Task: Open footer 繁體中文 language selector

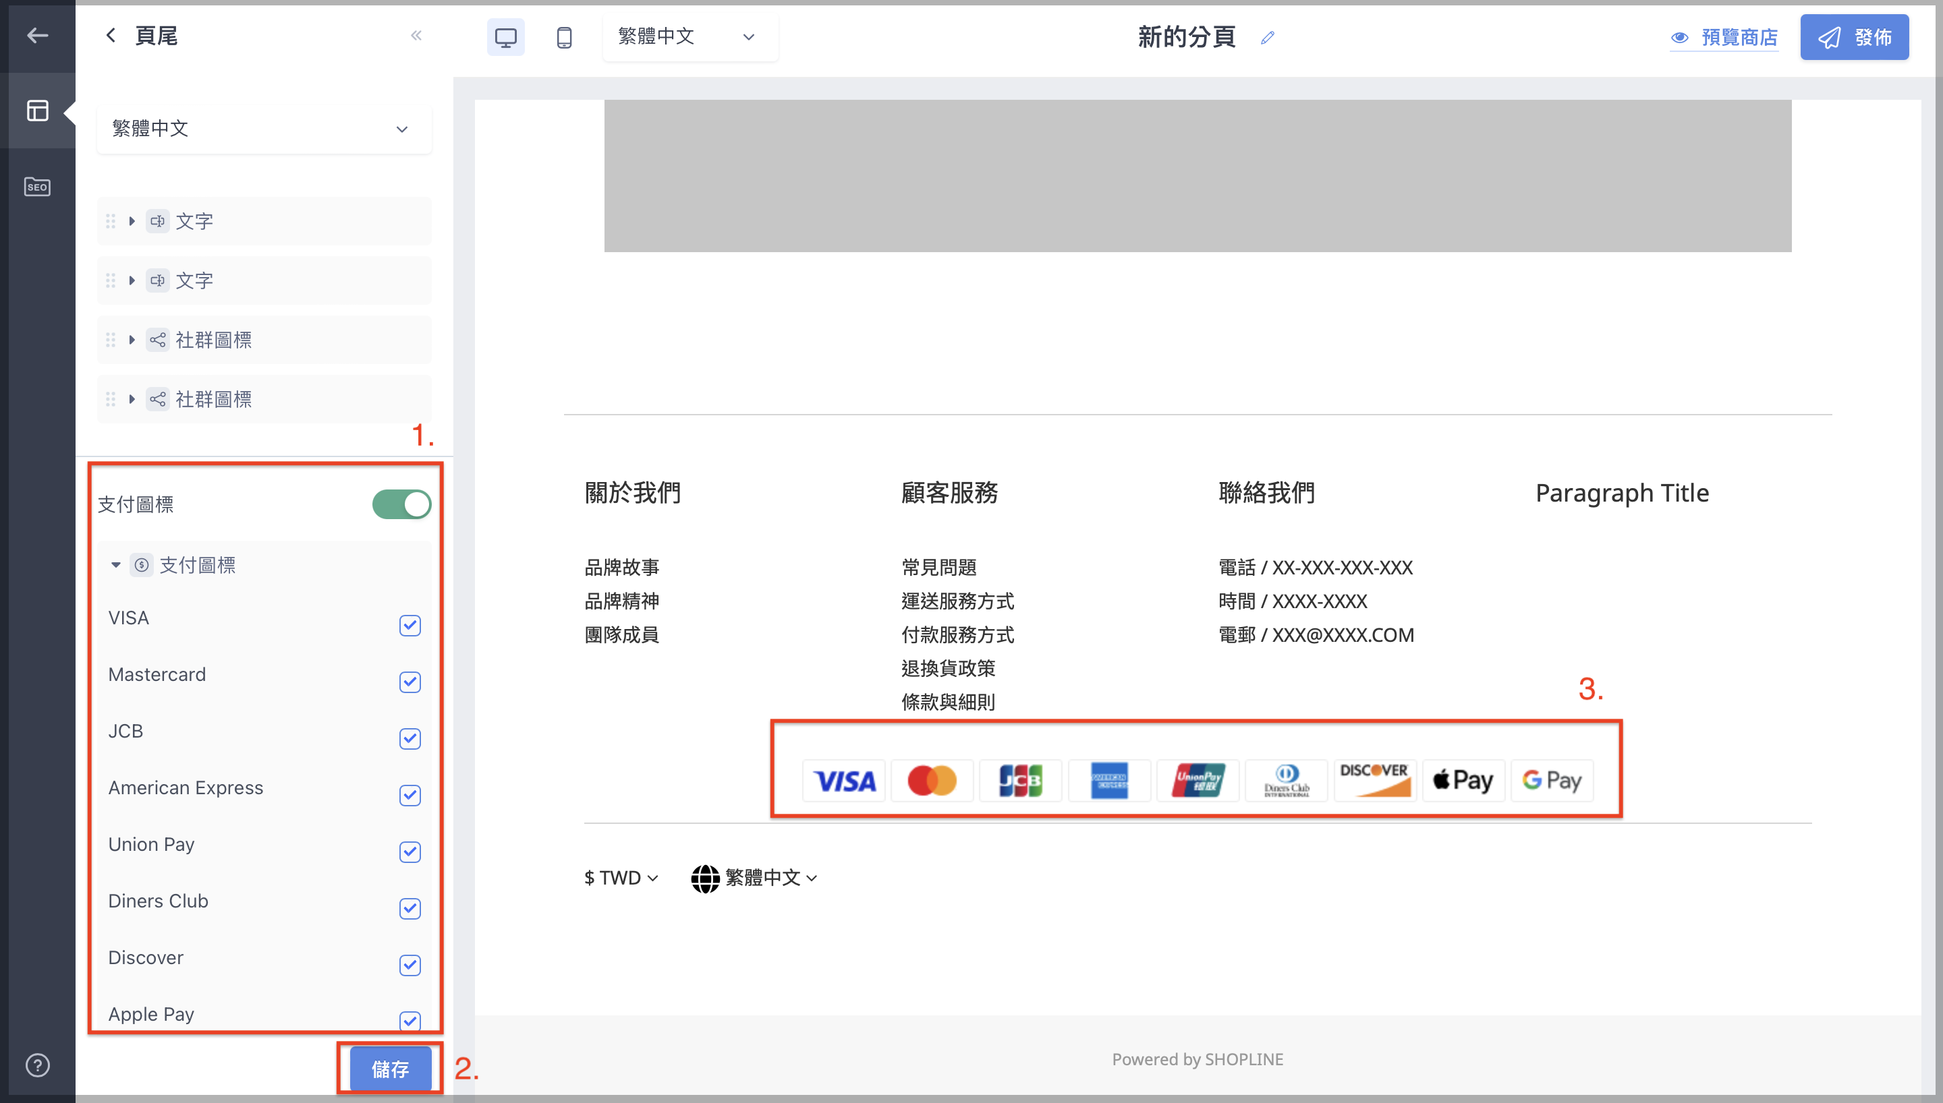Action: point(754,878)
